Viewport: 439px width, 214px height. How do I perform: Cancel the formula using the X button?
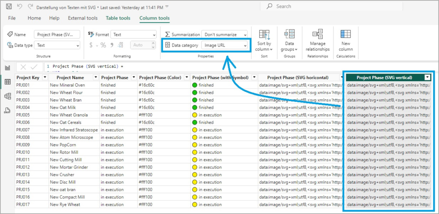coord(22,66)
